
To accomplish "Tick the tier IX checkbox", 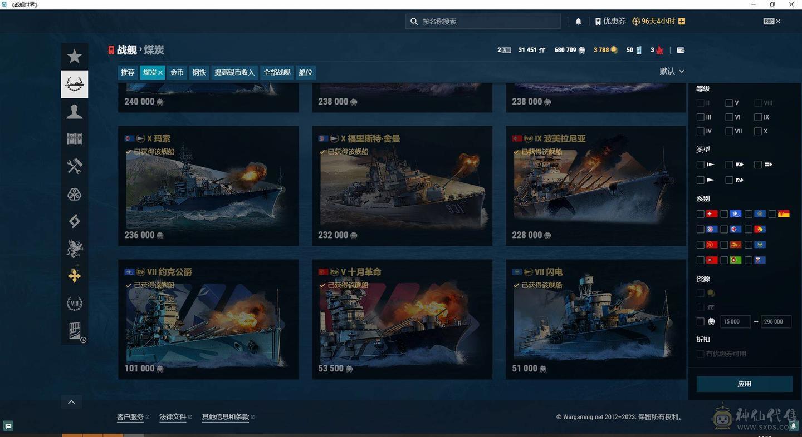I will (x=758, y=117).
